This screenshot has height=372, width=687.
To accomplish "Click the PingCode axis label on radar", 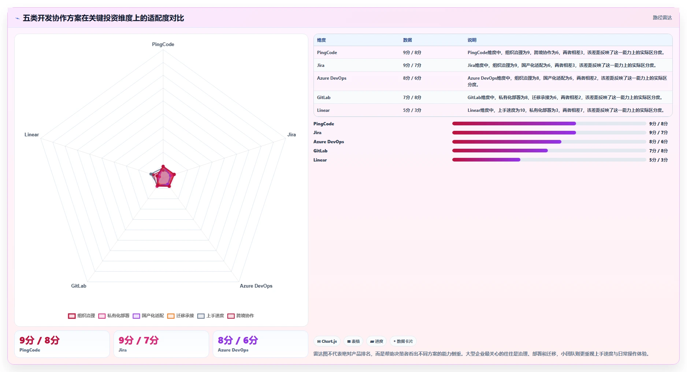I will tap(163, 44).
